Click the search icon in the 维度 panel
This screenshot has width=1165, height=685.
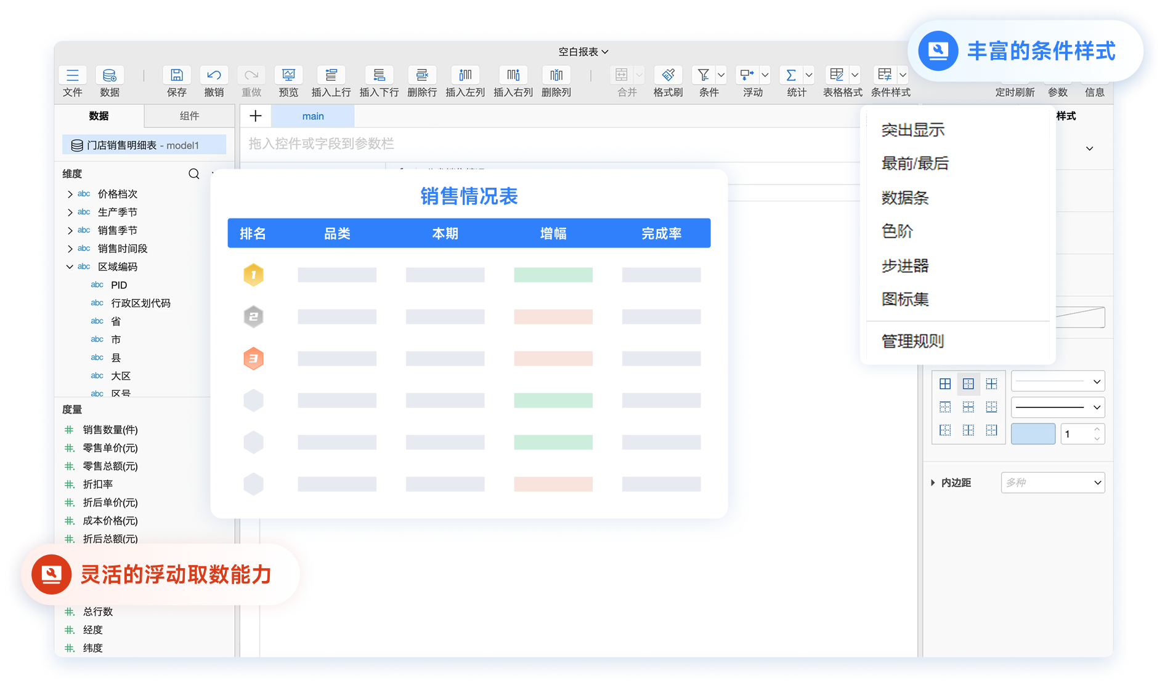click(x=193, y=174)
